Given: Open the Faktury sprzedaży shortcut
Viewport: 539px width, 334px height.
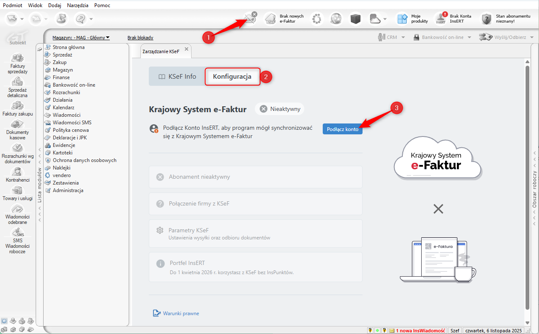Looking at the screenshot, I should click(18, 64).
